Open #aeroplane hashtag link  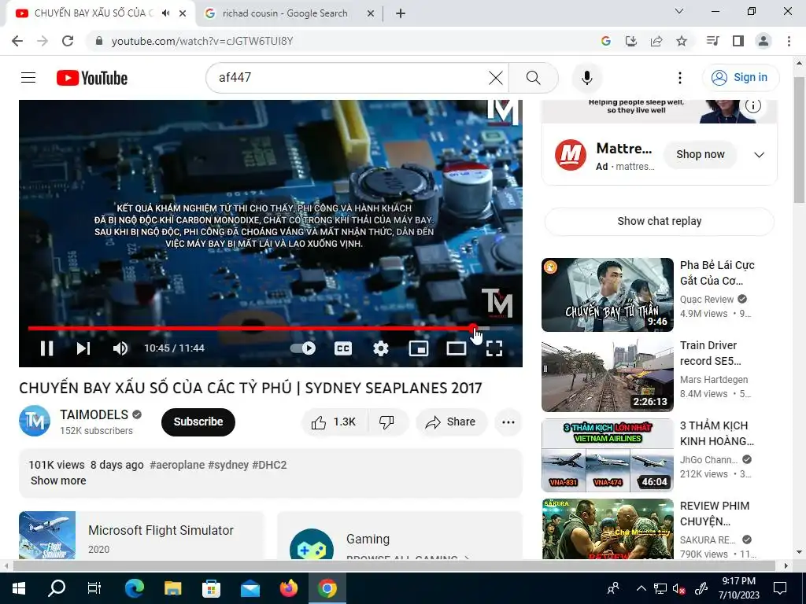177,465
